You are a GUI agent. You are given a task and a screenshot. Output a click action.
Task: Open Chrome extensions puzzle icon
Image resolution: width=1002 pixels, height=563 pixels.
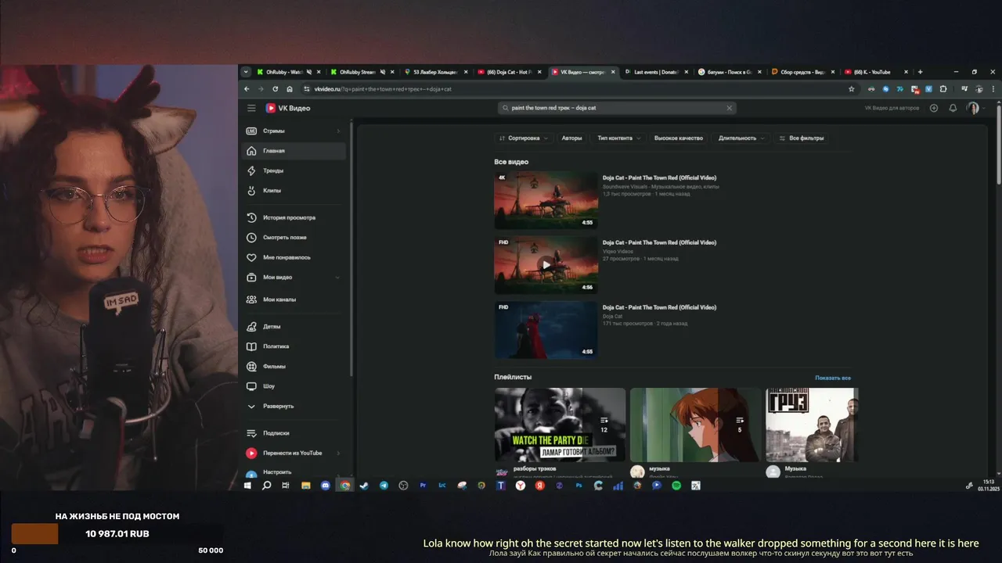coord(943,89)
